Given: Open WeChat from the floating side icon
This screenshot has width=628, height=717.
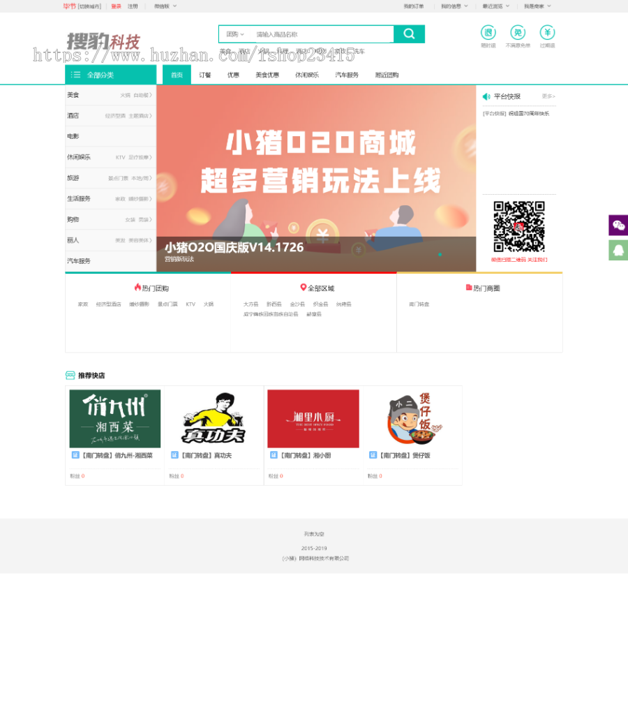Looking at the screenshot, I should [x=618, y=225].
